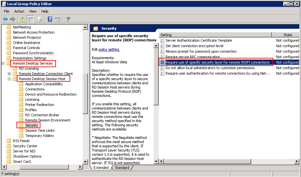Select the Presentation Settings folder
This screenshot has height=177, width=301.
point(30,58)
